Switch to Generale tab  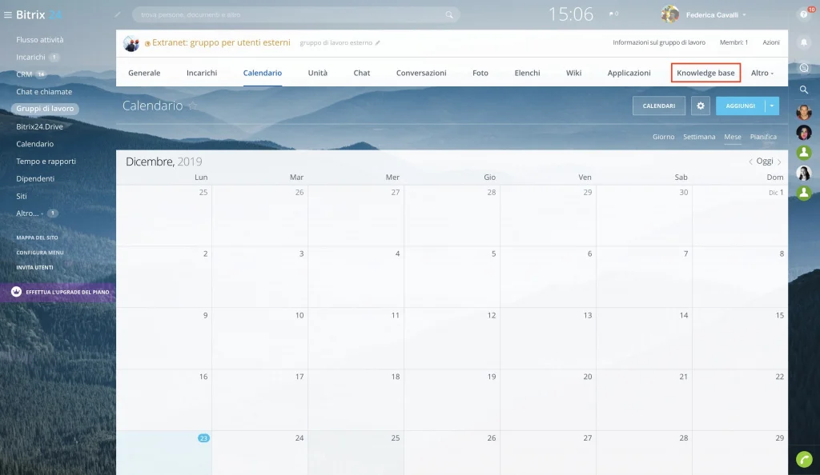tap(144, 73)
